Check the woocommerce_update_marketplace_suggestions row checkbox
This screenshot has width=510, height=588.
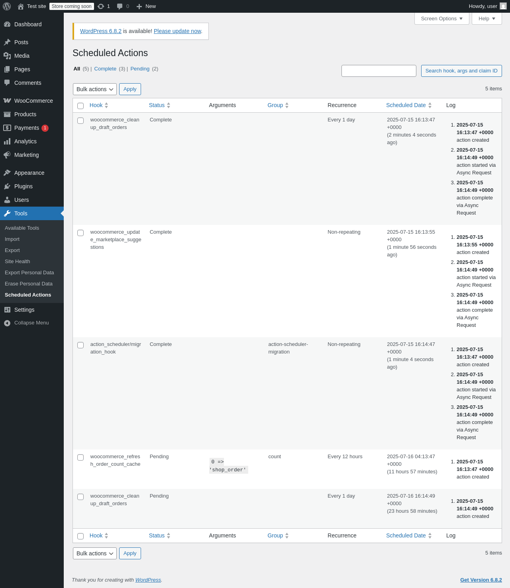click(80, 233)
